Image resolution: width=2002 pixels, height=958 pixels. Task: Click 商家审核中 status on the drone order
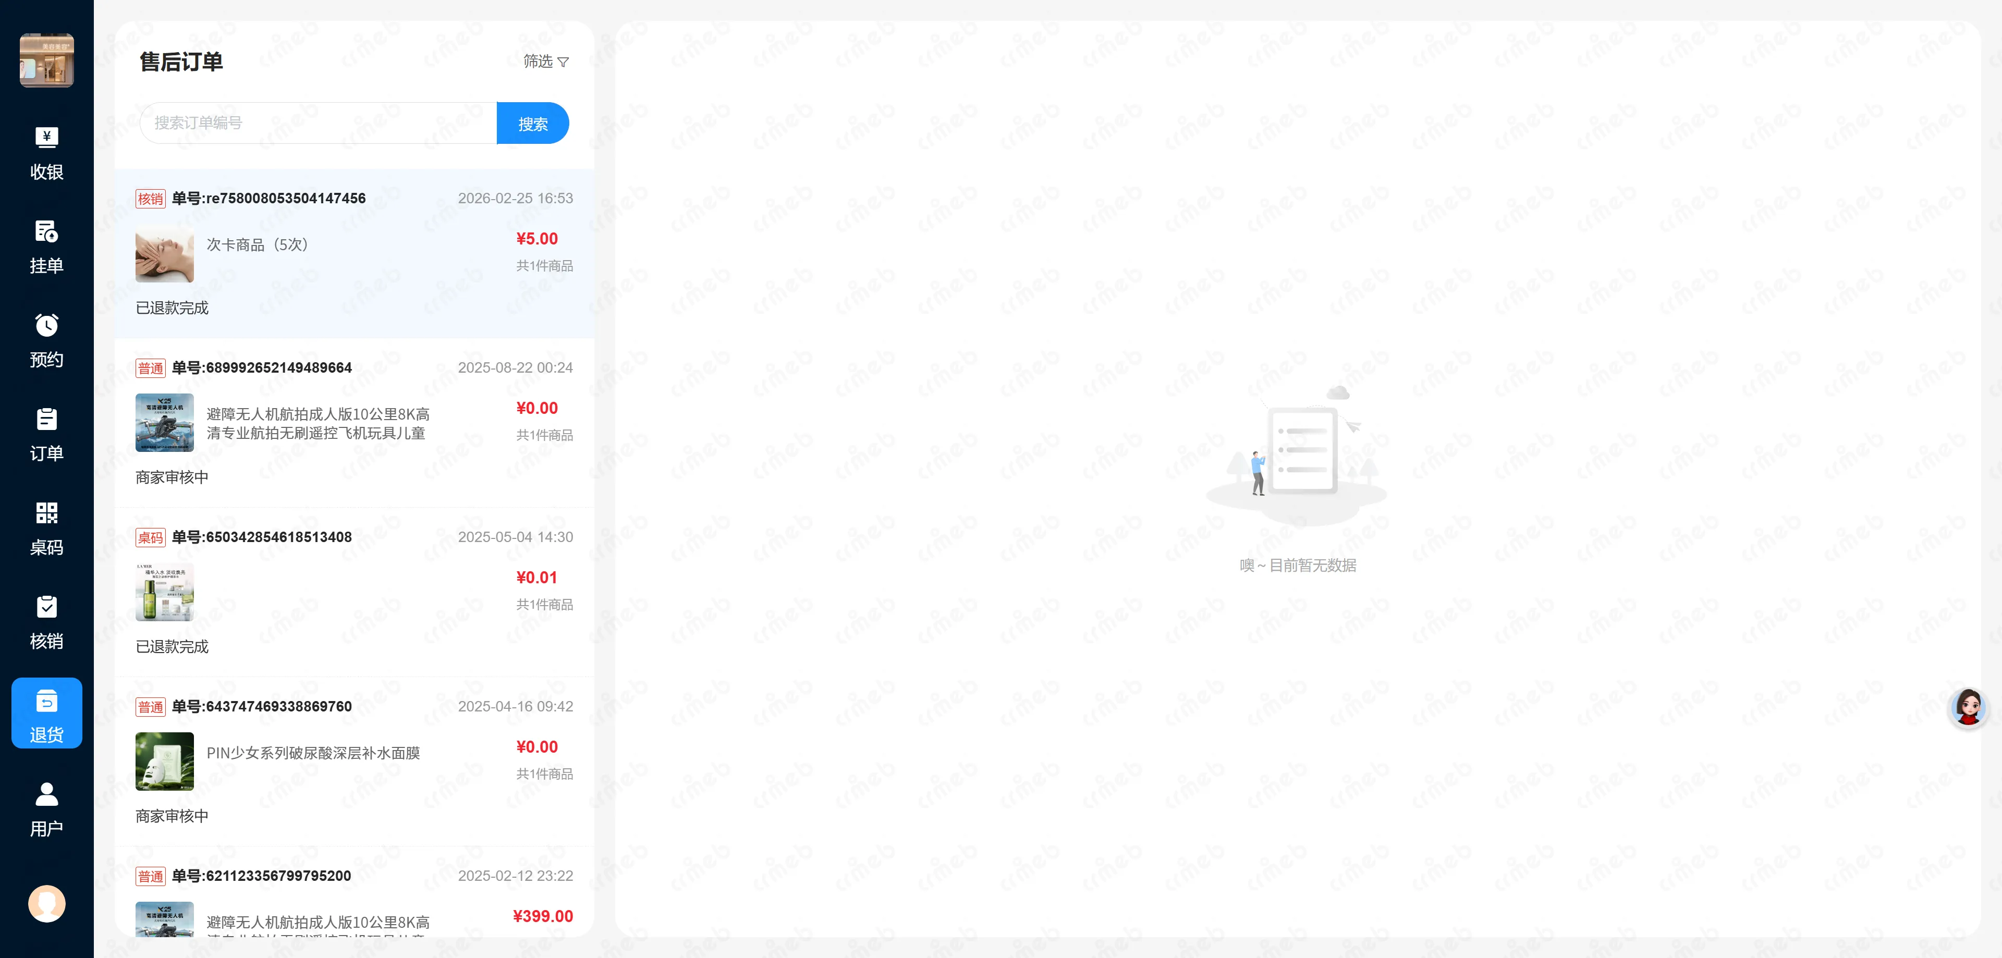(172, 478)
